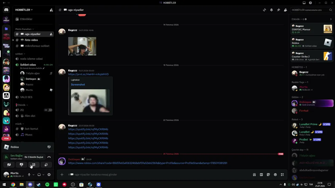Viewport: 335px width, 188px height.
Task: Turn on your camera
Action: click(9, 165)
